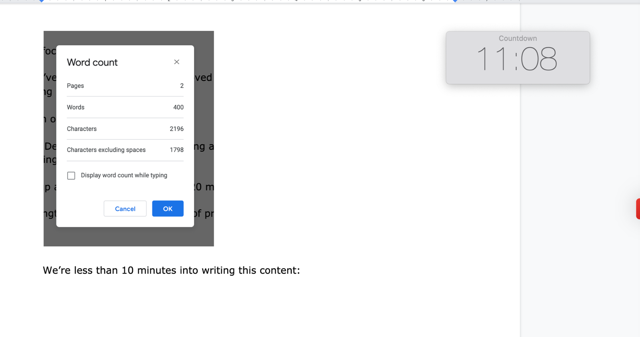Click the horizontal ruler between the indent markers
This screenshot has height=337, width=640.
tap(248, 1)
